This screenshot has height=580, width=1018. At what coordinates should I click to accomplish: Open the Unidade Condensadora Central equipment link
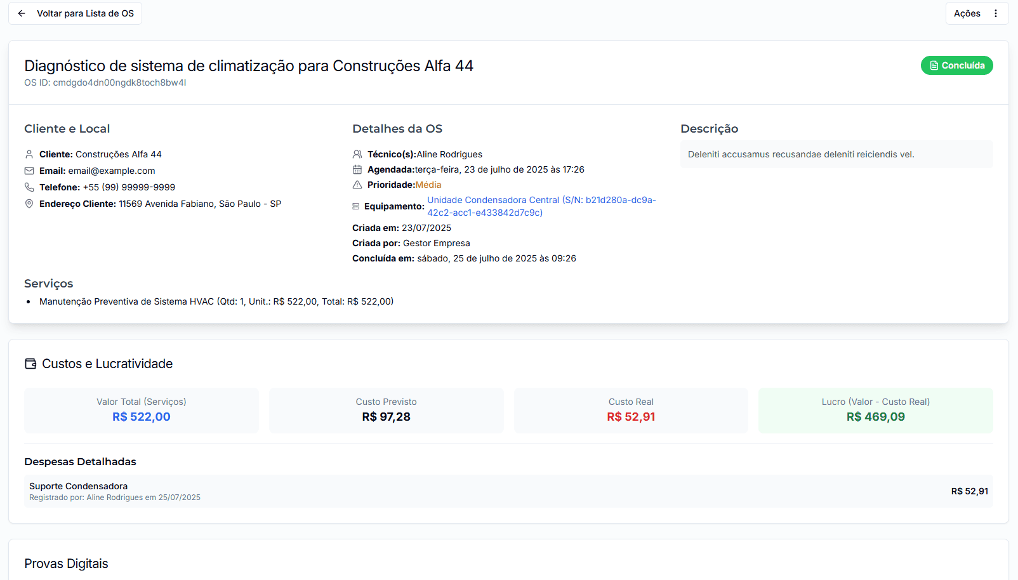pyautogui.click(x=541, y=200)
